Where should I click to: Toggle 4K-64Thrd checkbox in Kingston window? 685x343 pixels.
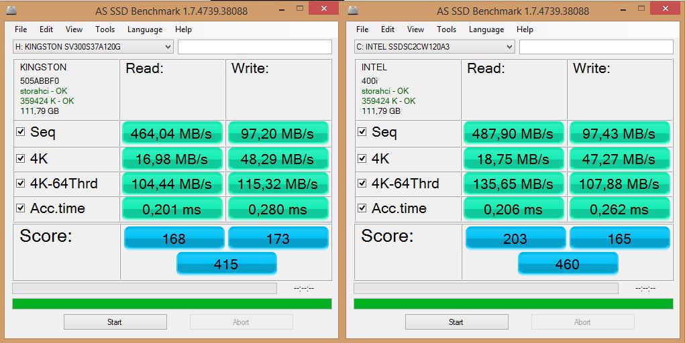[21, 183]
